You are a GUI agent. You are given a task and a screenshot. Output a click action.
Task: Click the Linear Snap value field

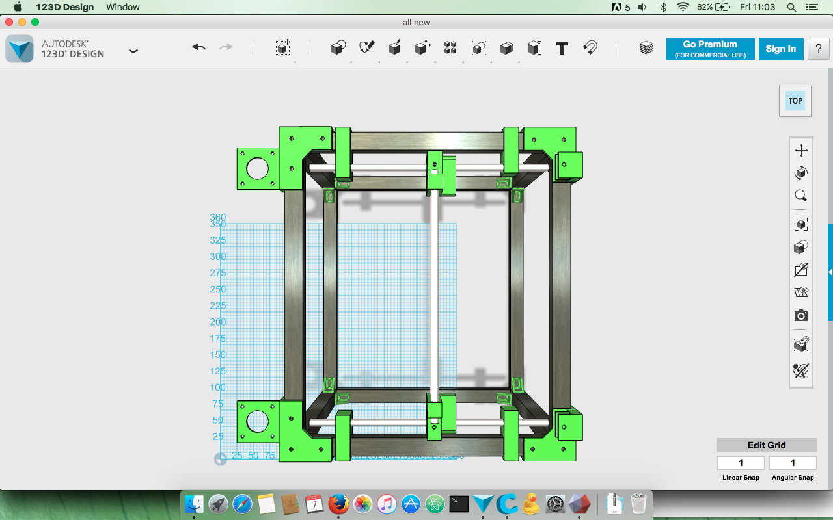tap(741, 463)
